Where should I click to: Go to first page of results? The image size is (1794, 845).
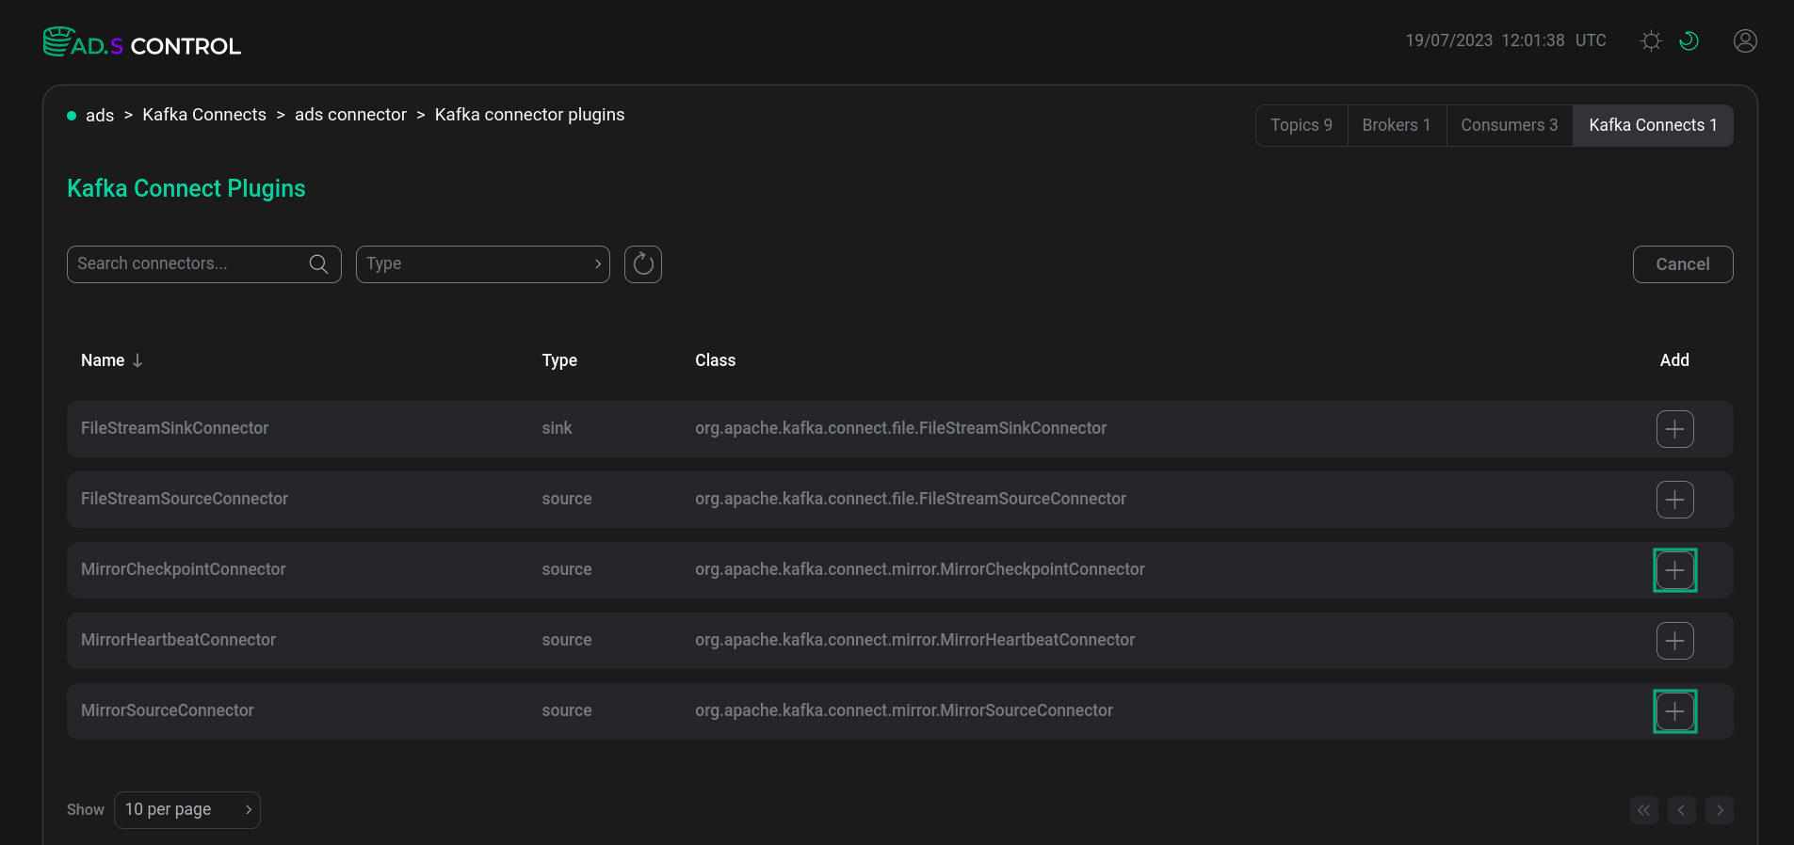click(1643, 810)
